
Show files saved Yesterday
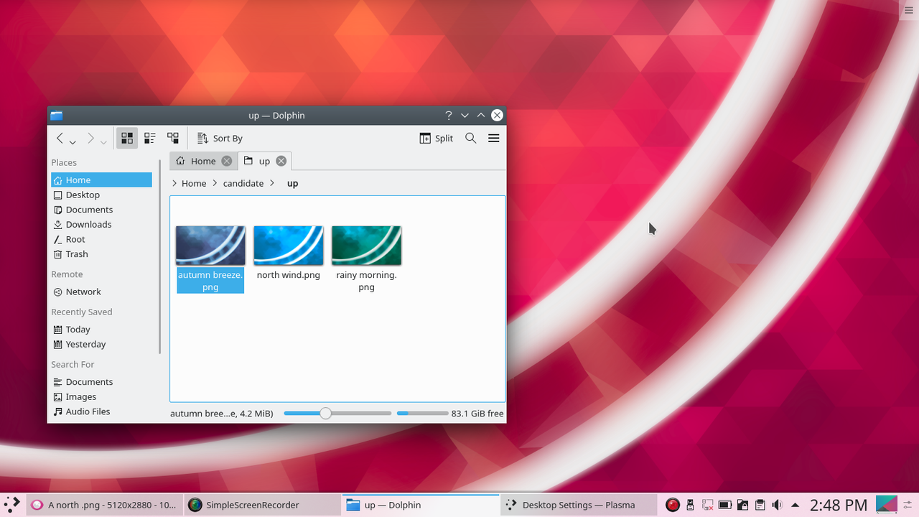101,344
